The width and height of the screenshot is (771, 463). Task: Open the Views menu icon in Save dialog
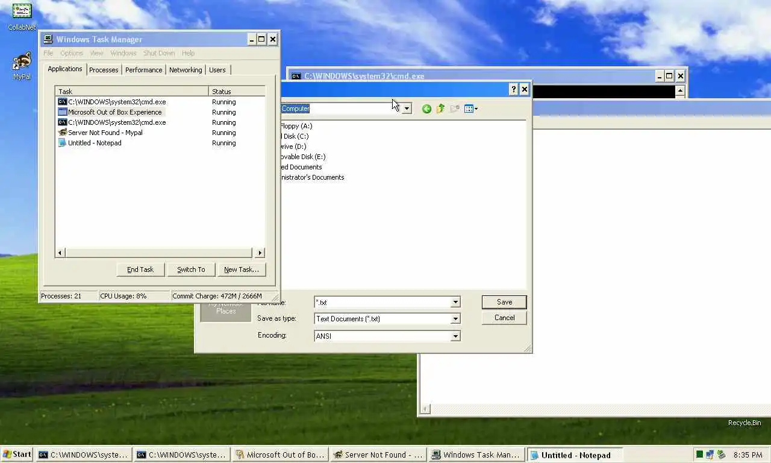[x=471, y=109]
